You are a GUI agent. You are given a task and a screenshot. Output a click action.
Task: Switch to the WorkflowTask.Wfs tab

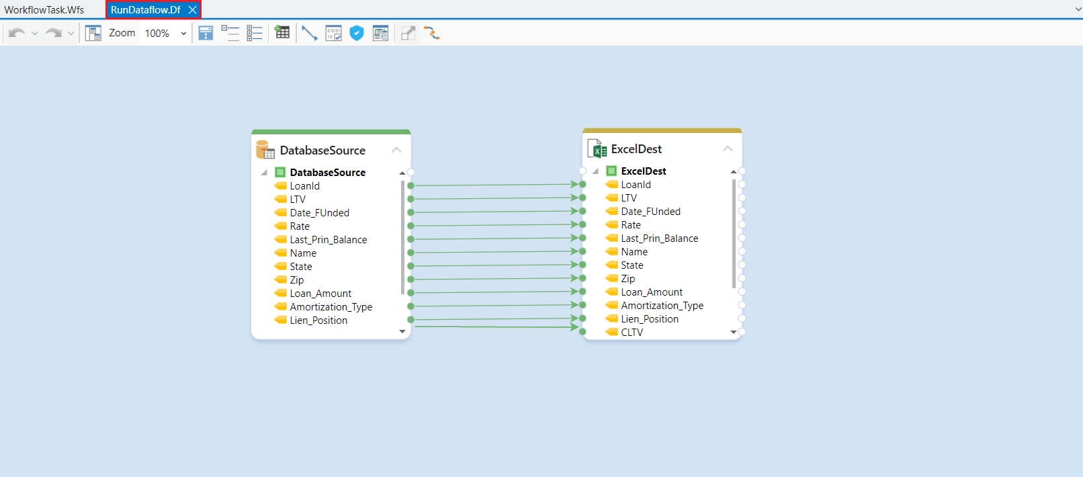pyautogui.click(x=44, y=10)
